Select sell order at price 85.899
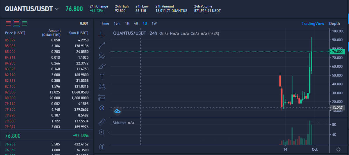Screen dimensions: 349x155 click(47, 40)
